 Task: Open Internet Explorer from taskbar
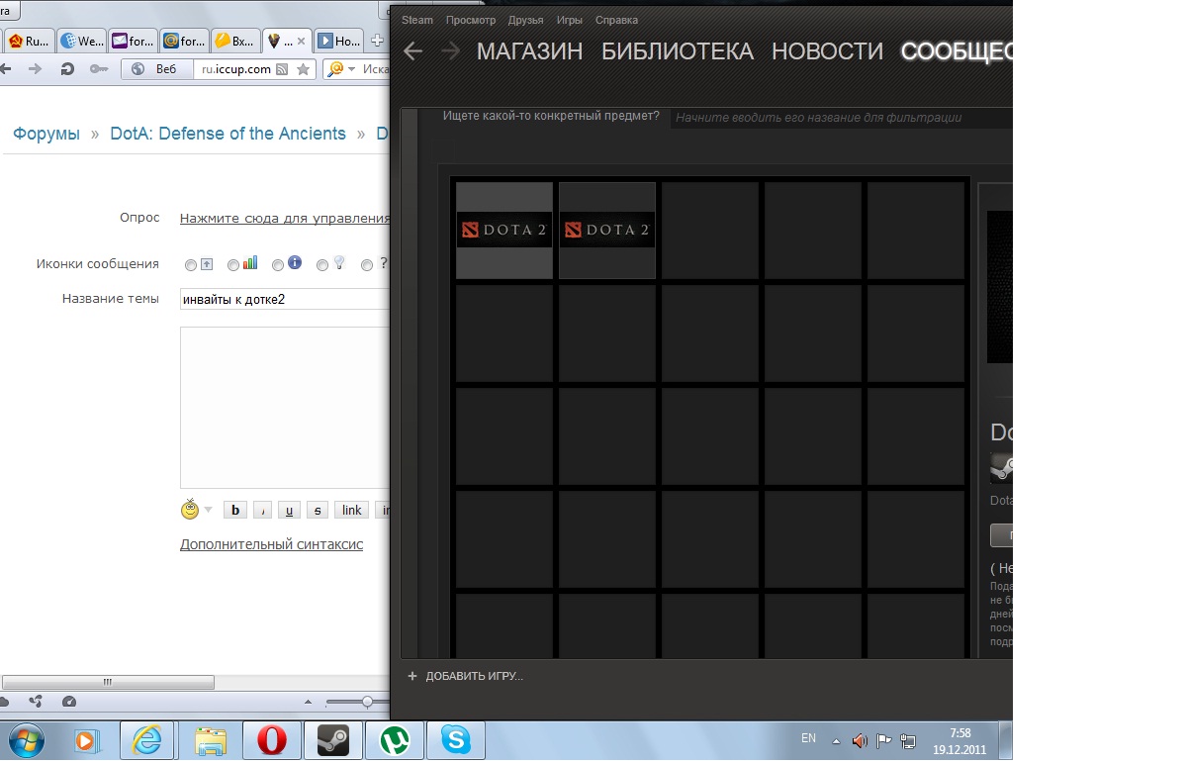coord(147,740)
